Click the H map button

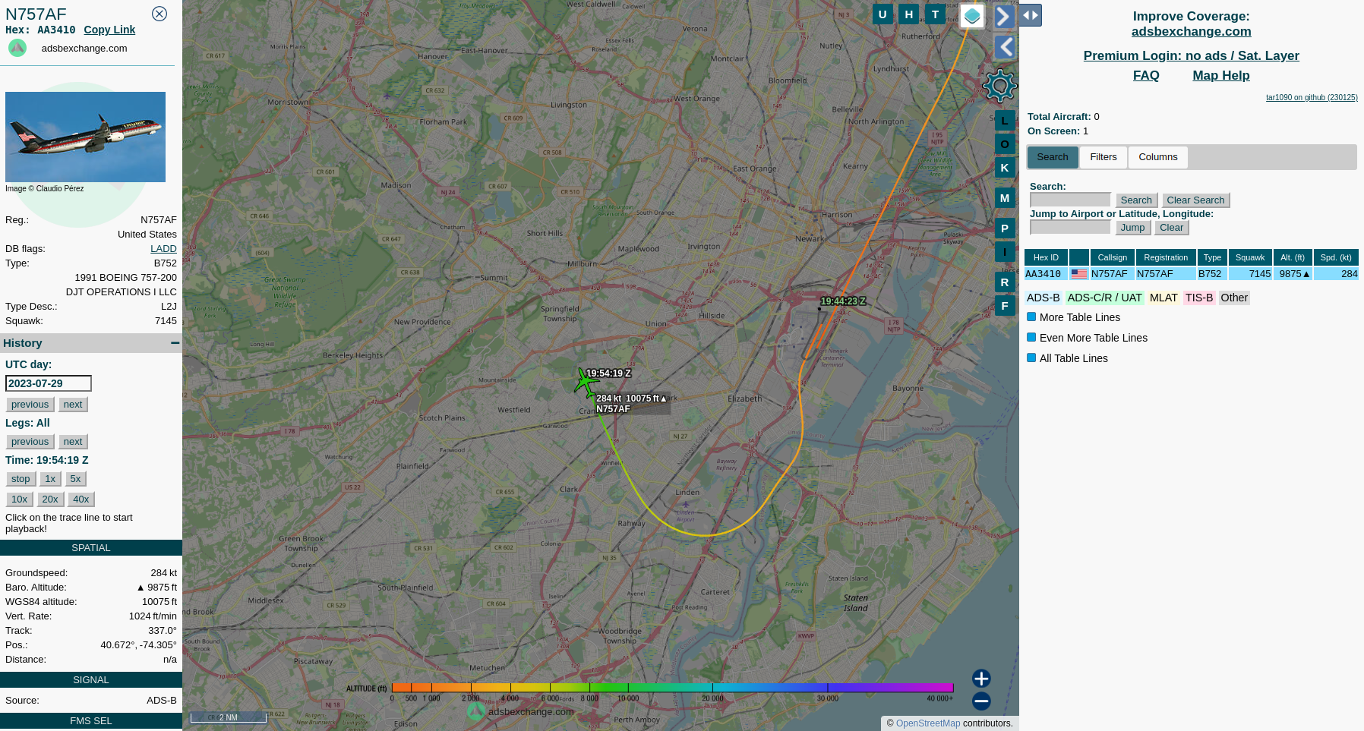point(909,14)
